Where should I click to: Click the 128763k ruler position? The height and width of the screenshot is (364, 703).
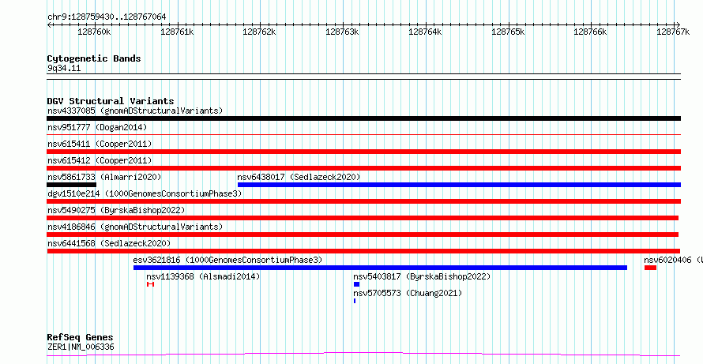coord(342,32)
